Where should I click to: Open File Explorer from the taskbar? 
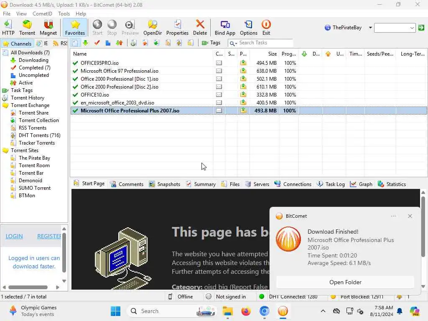pos(227,311)
